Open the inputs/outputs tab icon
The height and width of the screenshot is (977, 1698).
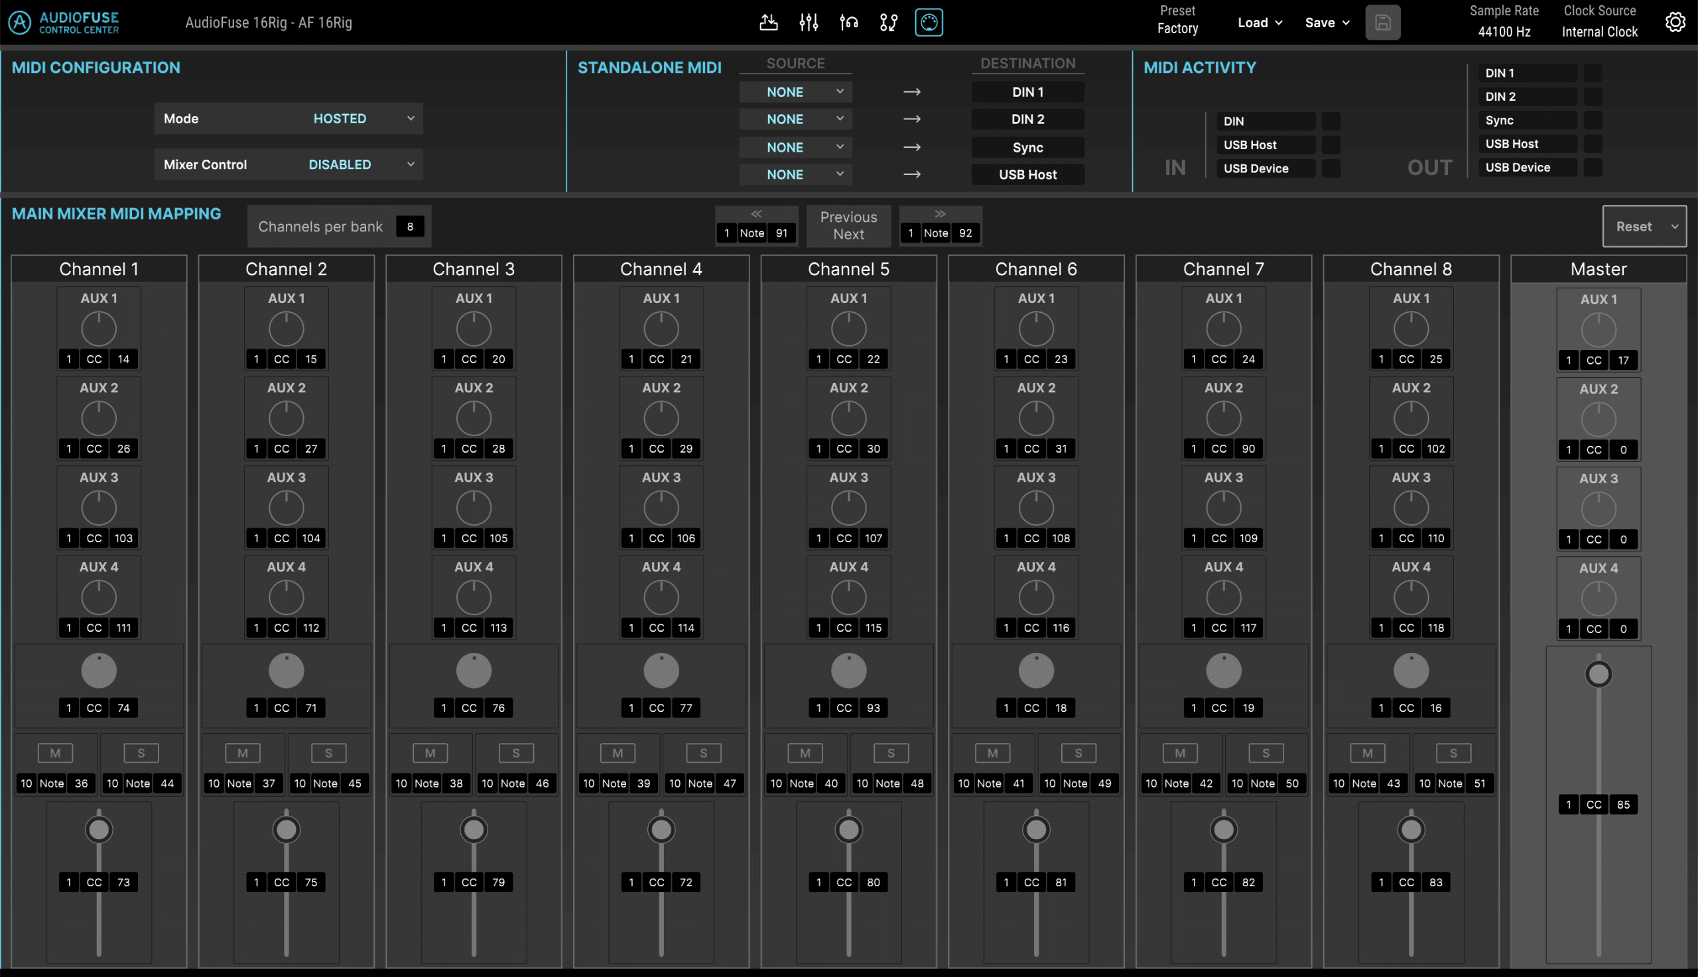click(x=768, y=22)
